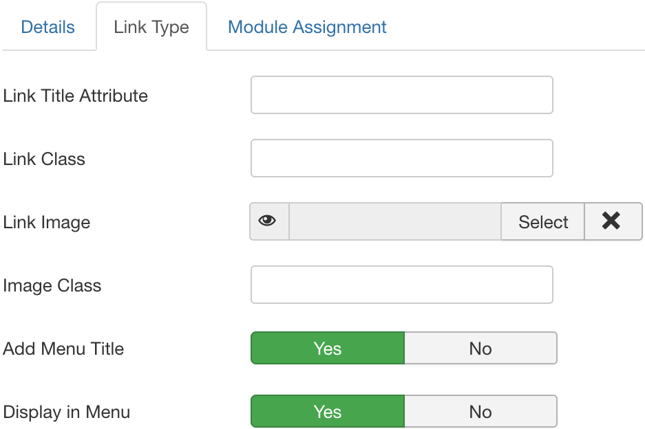Image resolution: width=645 pixels, height=429 pixels.
Task: Click the Display in Menu label
Action: [x=67, y=412]
